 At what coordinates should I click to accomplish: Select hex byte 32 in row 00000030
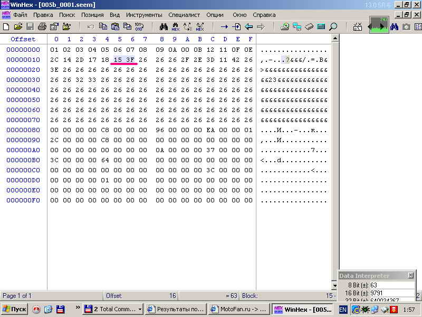[80, 80]
